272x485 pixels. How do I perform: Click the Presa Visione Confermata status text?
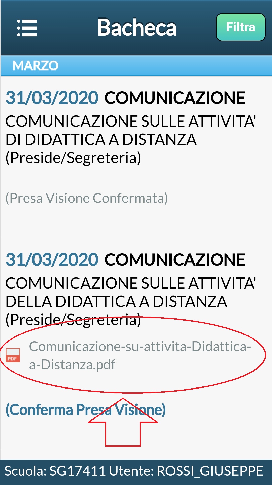coord(87,198)
